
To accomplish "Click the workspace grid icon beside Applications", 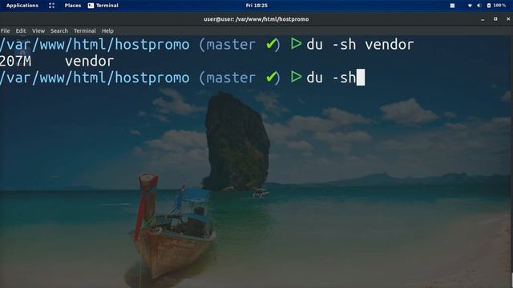I will (51, 6).
